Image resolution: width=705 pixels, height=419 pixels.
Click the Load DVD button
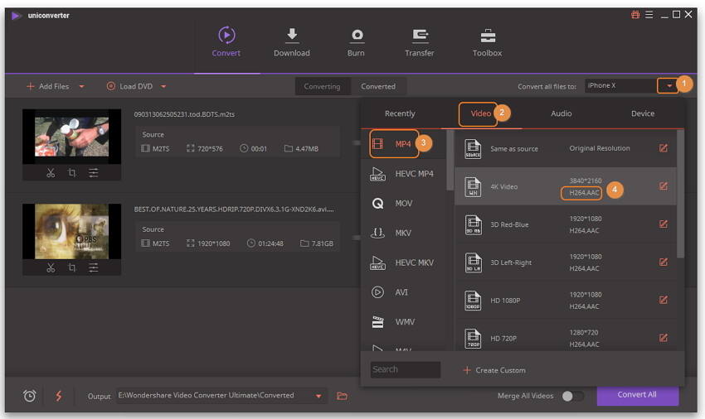[x=129, y=86]
